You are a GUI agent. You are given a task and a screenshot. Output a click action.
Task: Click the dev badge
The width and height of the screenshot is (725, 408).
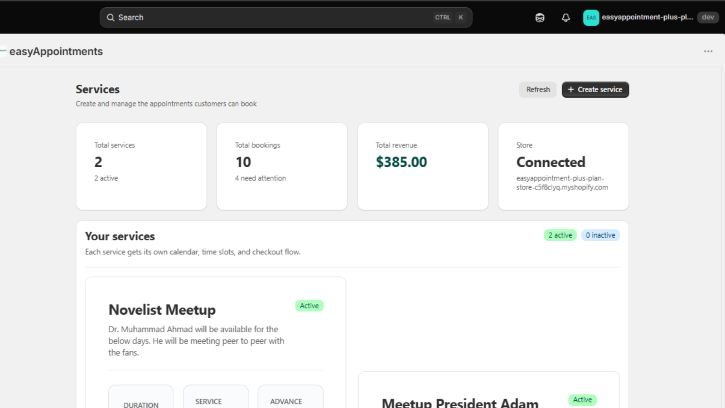click(708, 17)
